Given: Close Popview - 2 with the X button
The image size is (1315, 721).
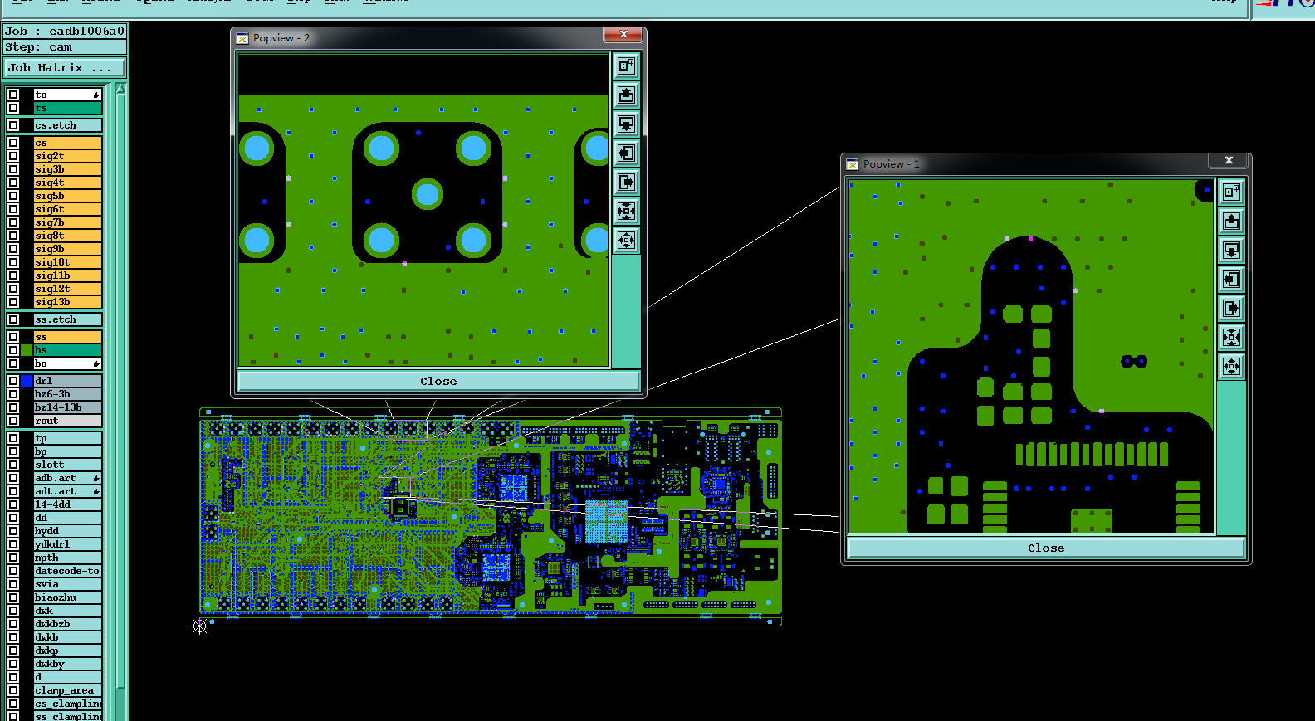Looking at the screenshot, I should click(623, 34).
